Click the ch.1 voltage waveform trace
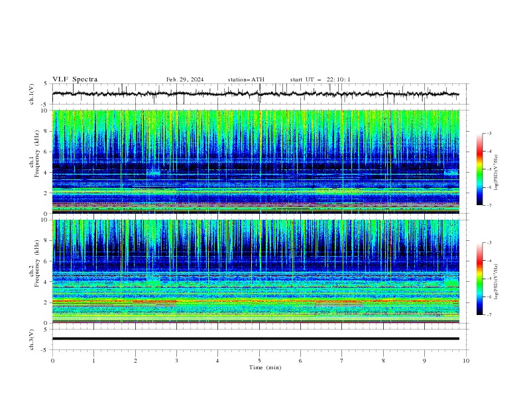Image resolution: width=525 pixels, height=405 pixels. [255, 94]
